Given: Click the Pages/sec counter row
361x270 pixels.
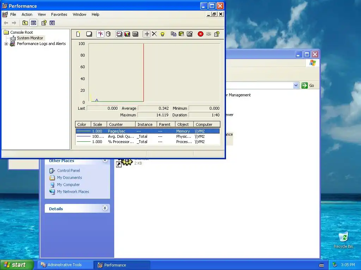Looking at the screenshot, I should click(x=148, y=131).
